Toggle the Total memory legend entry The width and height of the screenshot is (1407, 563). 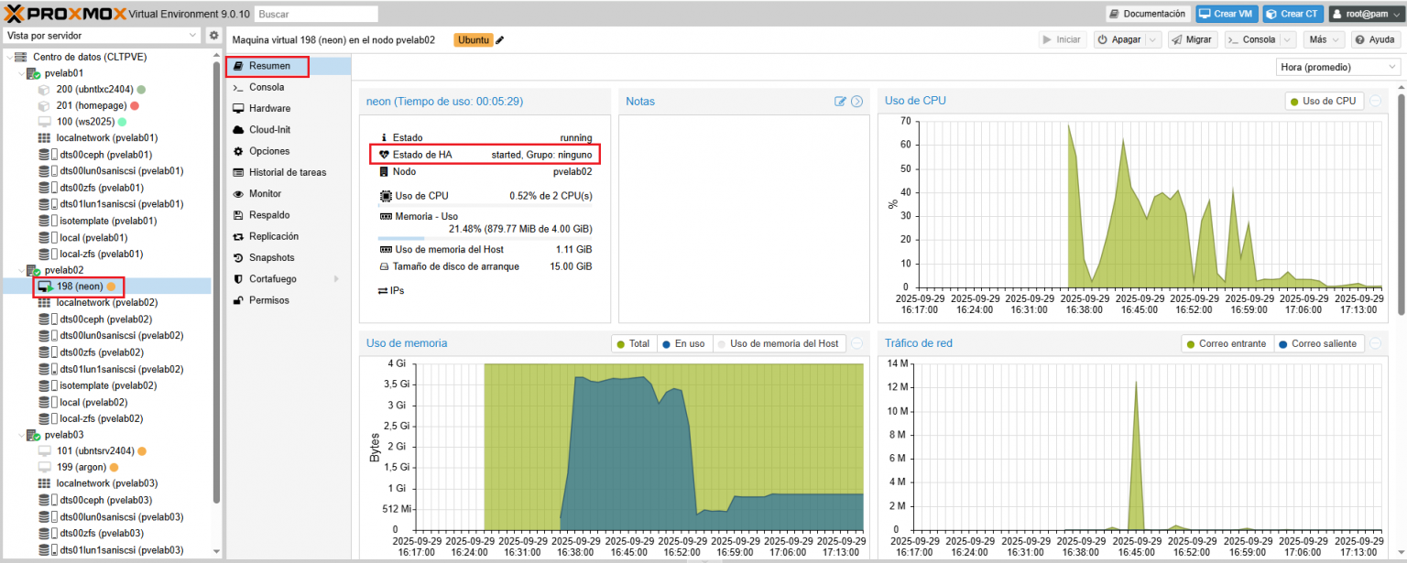pyautogui.click(x=633, y=343)
